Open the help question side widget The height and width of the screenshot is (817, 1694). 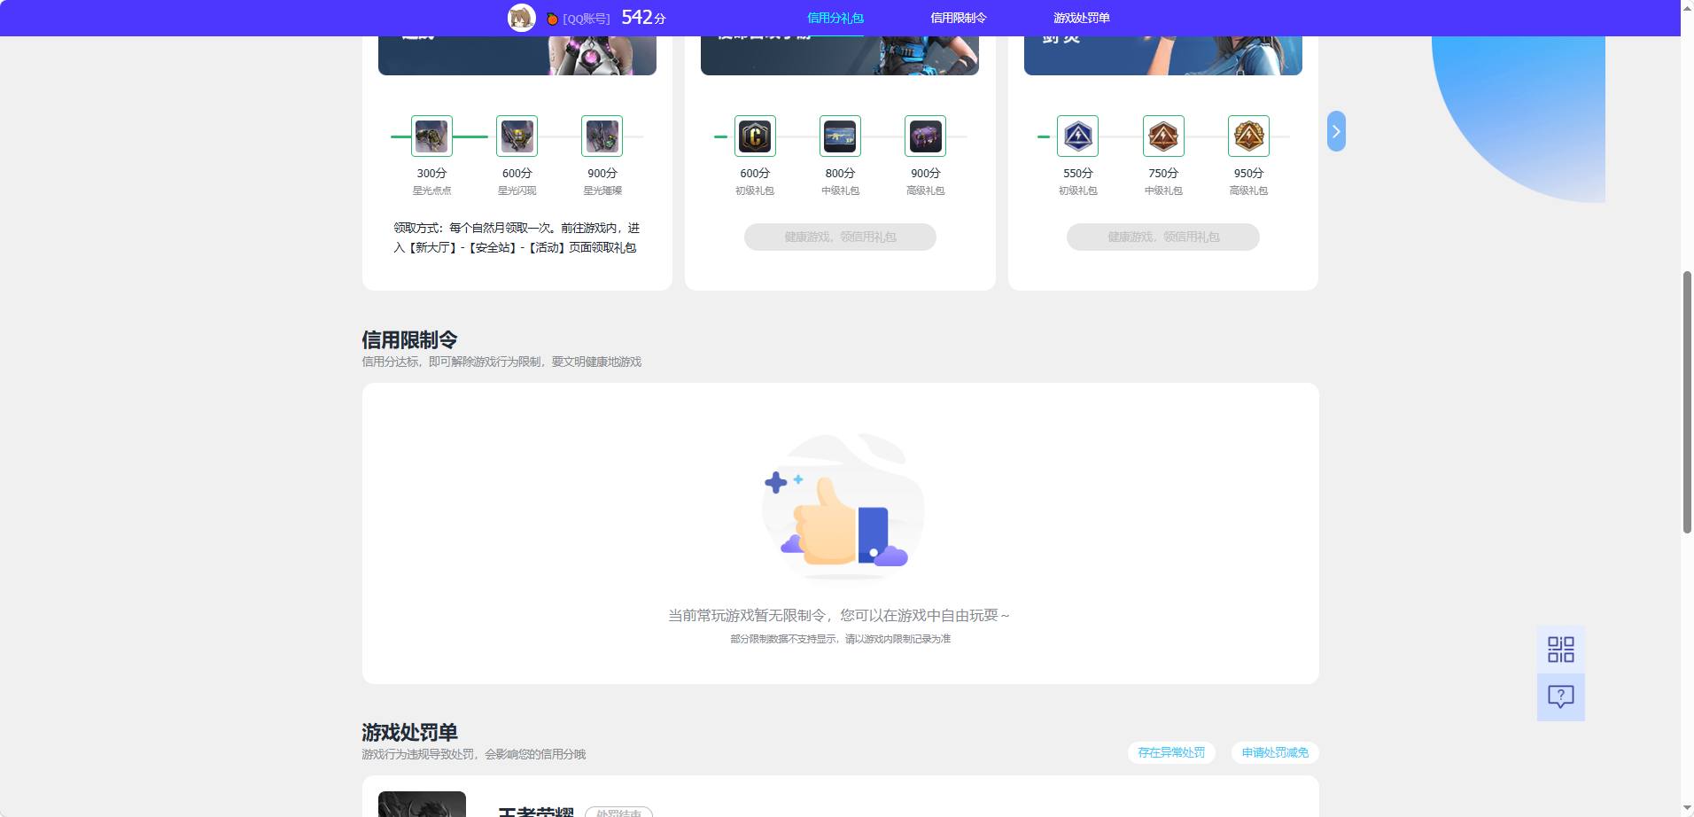tap(1560, 696)
